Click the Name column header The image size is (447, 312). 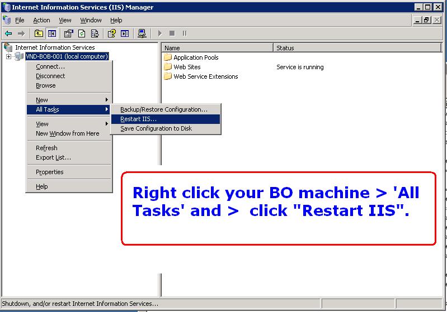218,48
